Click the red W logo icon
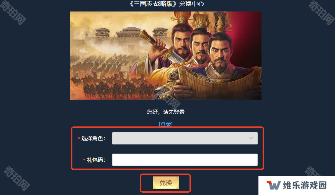 pyautogui.click(x=273, y=185)
